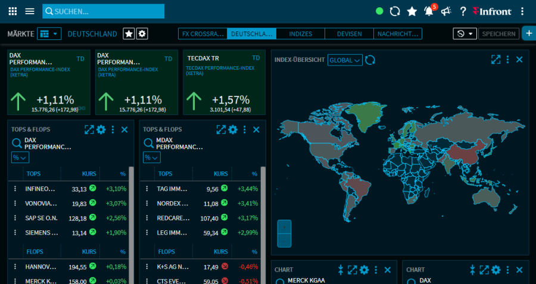
Task: Refresh the Index-Übersicht map
Action: pos(370,60)
